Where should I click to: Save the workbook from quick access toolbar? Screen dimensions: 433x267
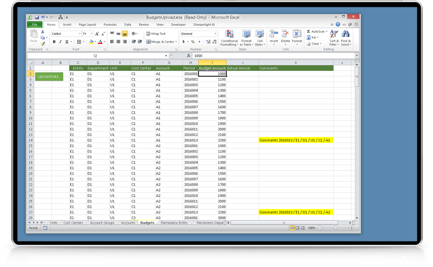pyautogui.click(x=37, y=17)
